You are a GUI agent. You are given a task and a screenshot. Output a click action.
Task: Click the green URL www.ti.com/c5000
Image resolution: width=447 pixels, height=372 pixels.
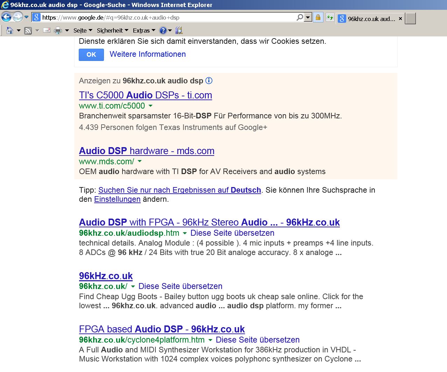point(112,106)
